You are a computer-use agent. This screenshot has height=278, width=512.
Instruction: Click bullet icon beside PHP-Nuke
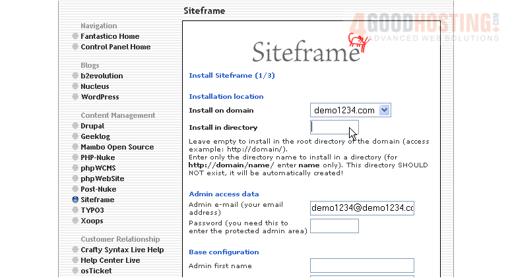(75, 157)
